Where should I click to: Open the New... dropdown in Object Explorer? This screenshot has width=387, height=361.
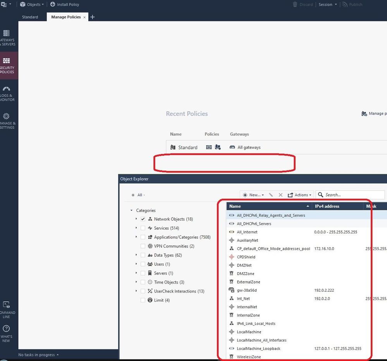[253, 195]
